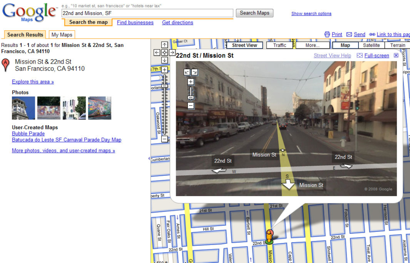
Task: Move north along Mission St arrow
Action: click(282, 151)
